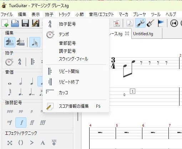Image resolution: width=182 pixels, height=149 pixels.
Task: Click the dead note X effect icon
Action: [x=10, y=143]
